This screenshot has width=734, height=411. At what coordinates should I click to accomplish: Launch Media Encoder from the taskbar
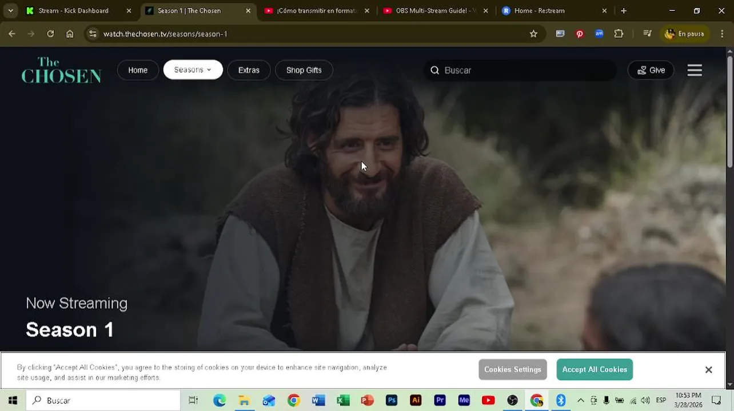[464, 400]
